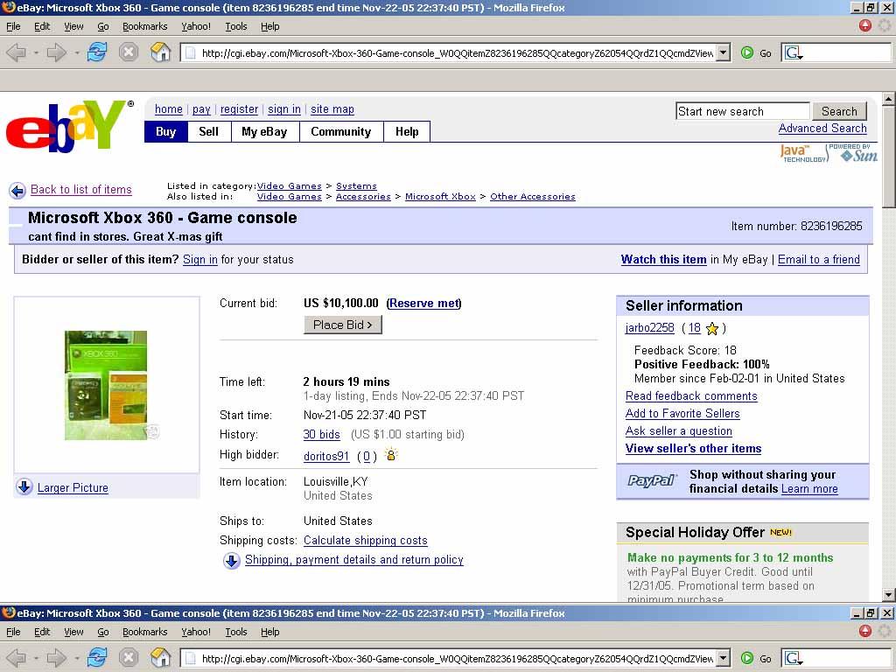Viewport: 896px width, 672px height.
Task: Click the yellow feedback star next to seller score
Action: tap(712, 328)
